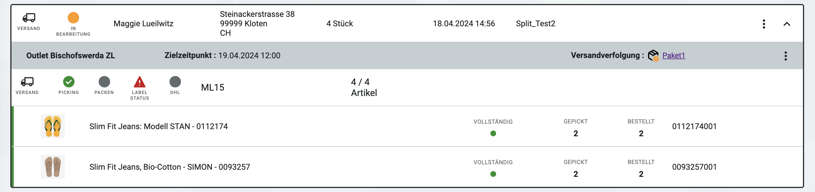Click the green Vollständig dot for item 0093257001
This screenshot has height=192, width=815.
(x=493, y=174)
